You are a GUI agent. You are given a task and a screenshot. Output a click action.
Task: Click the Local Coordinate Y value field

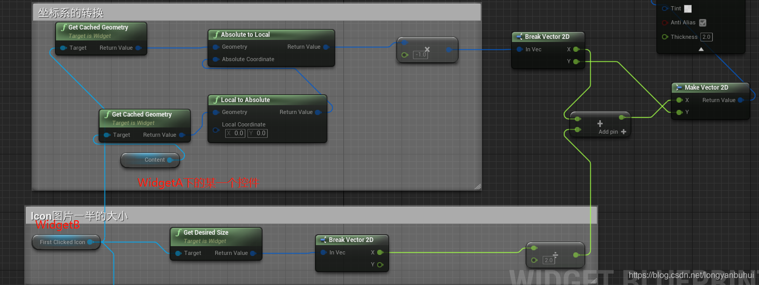(257, 133)
